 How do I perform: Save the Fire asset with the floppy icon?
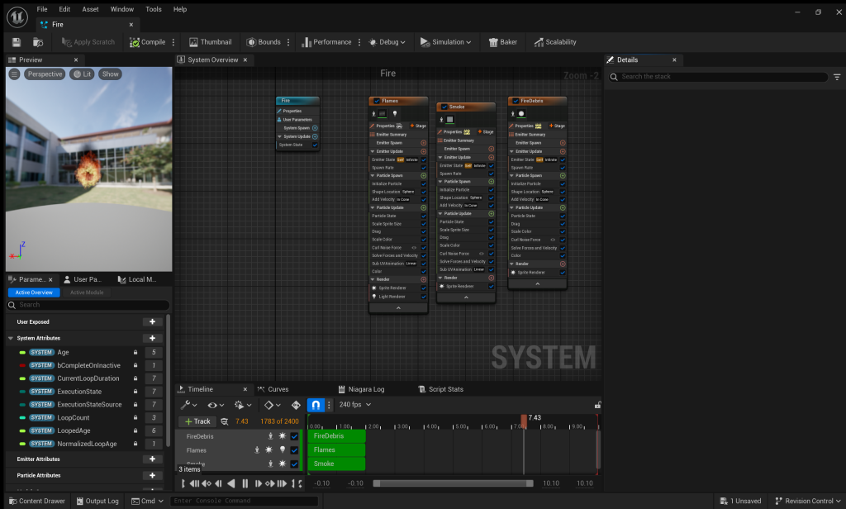pyautogui.click(x=17, y=42)
